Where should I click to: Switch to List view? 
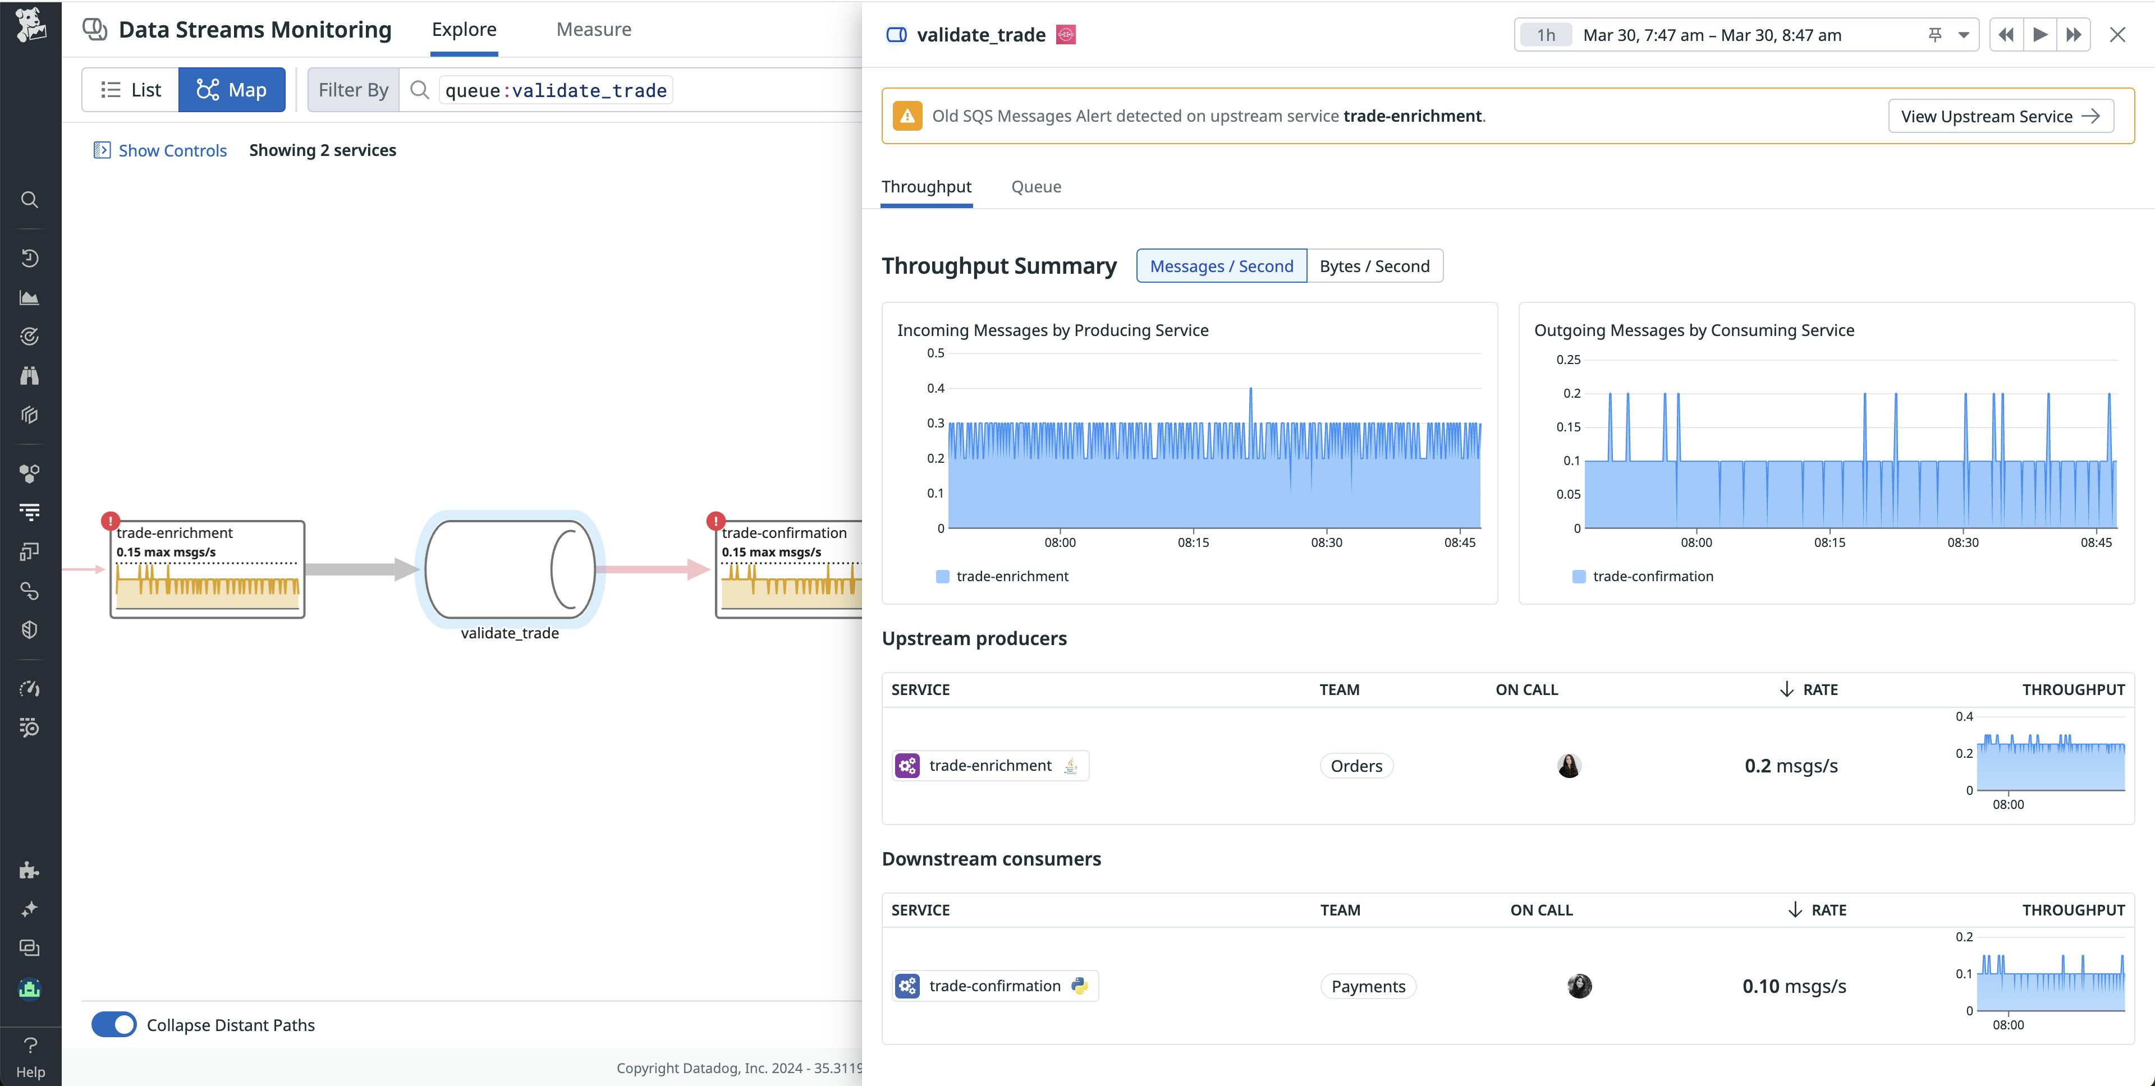(x=131, y=89)
